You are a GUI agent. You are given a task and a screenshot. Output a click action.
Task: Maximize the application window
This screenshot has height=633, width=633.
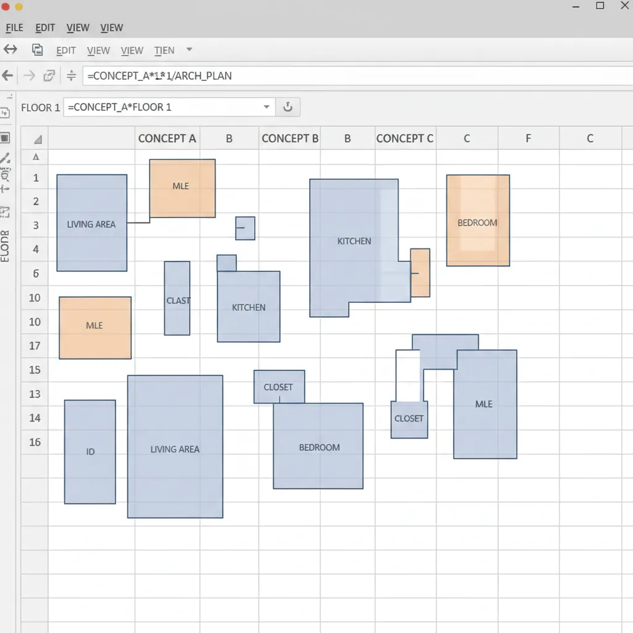600,6
